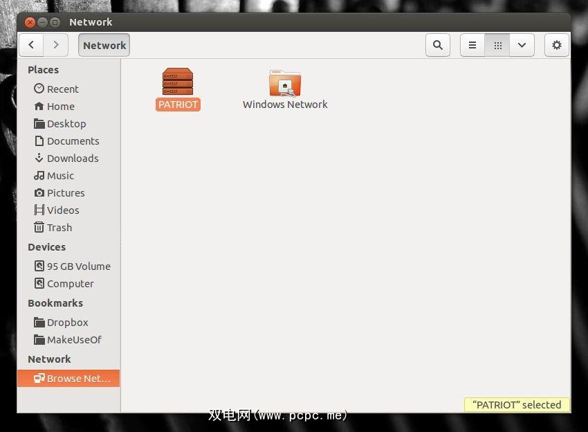Click the Downloads arrow icon
The width and height of the screenshot is (588, 432).
point(39,158)
